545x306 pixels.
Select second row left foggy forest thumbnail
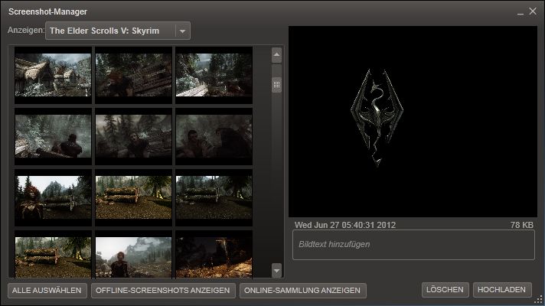[53, 135]
